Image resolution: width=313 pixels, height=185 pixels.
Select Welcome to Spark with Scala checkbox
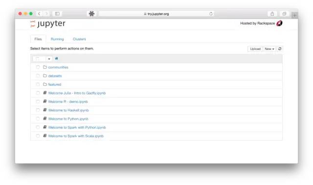(38, 136)
